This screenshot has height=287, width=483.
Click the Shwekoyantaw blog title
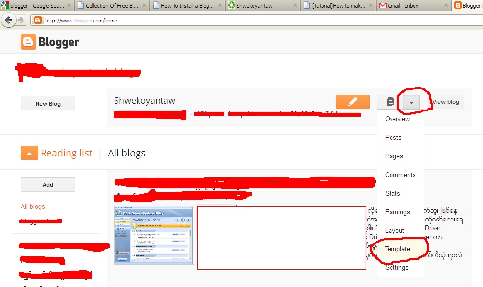point(144,101)
